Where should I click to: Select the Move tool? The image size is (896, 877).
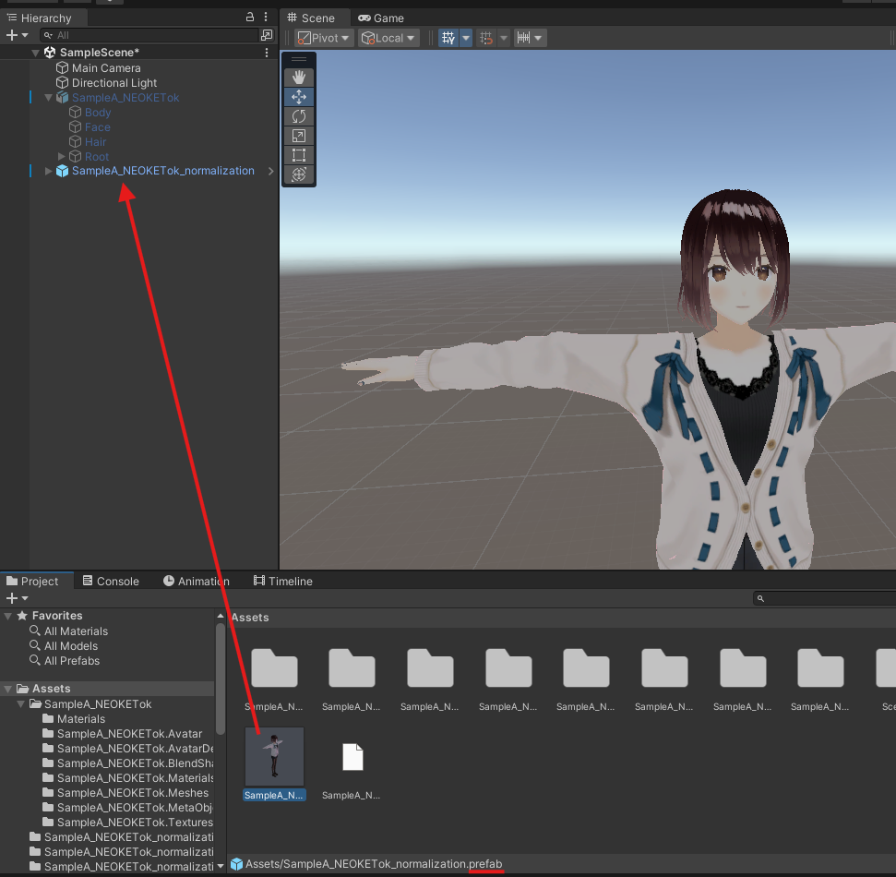(299, 96)
